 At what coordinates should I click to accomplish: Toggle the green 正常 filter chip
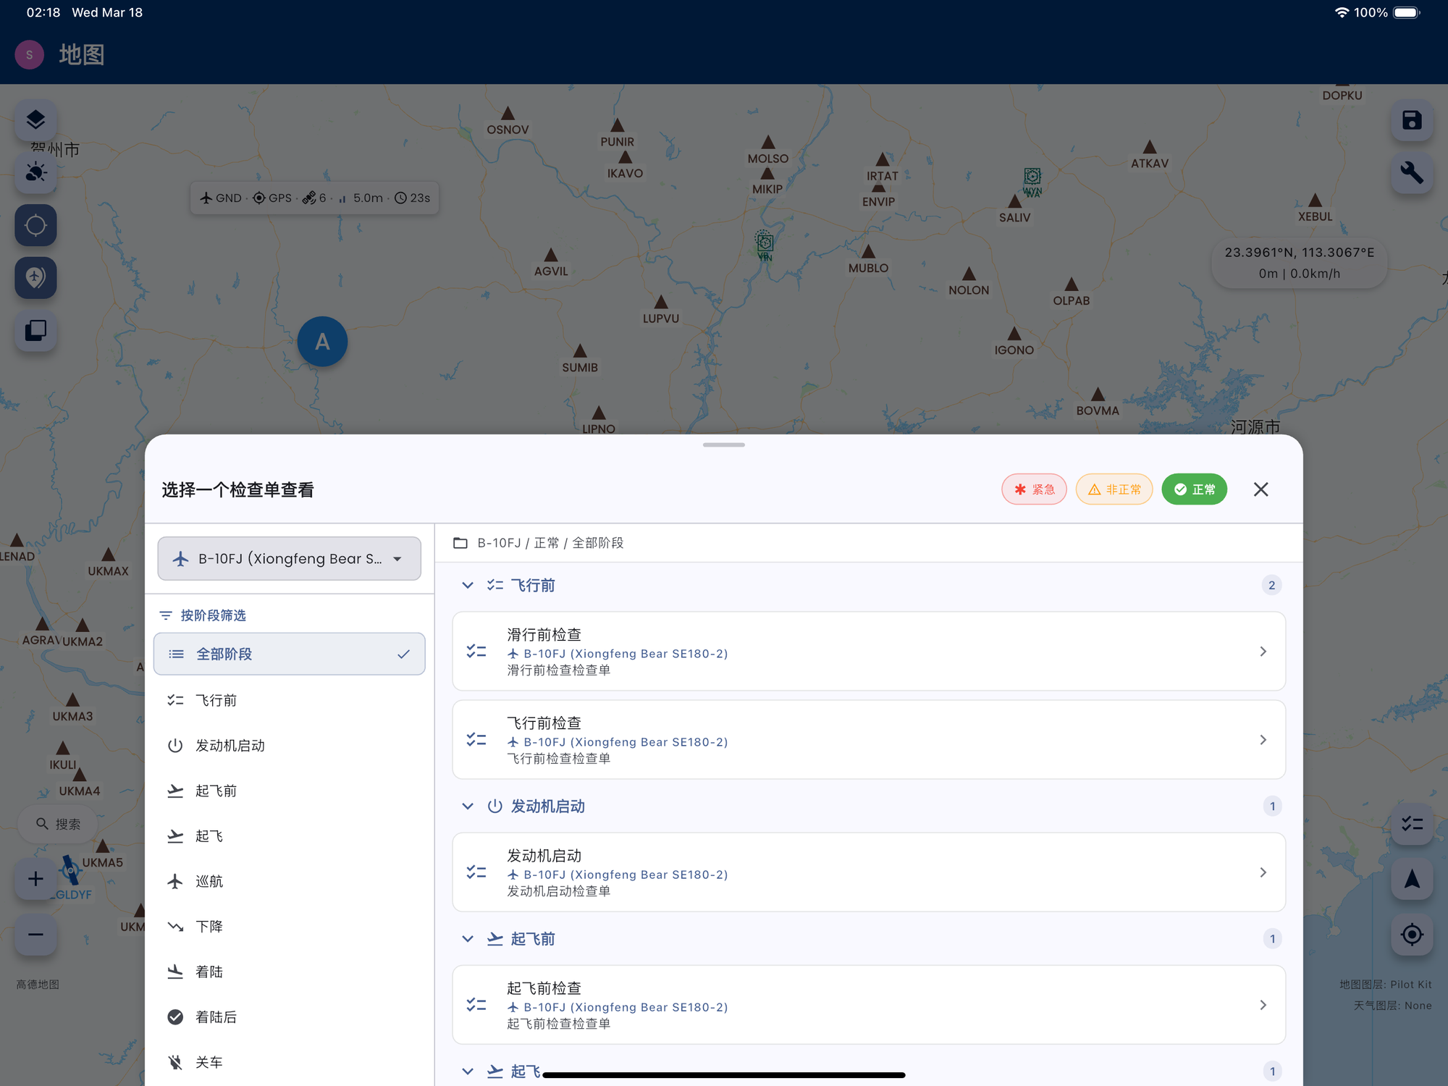click(x=1194, y=489)
